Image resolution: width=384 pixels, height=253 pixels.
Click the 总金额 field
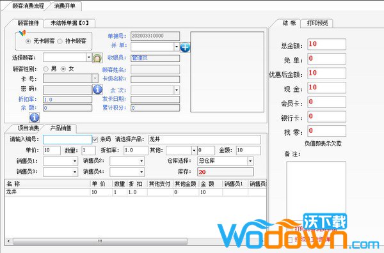pyautogui.click(x=326, y=45)
